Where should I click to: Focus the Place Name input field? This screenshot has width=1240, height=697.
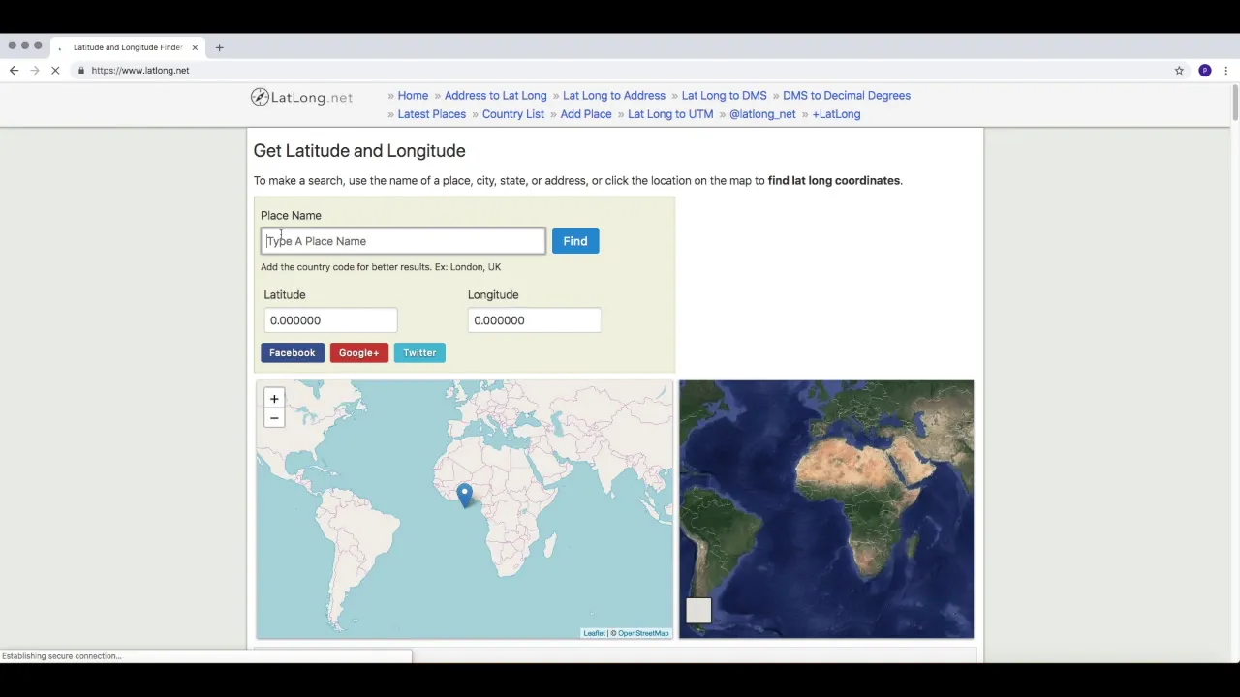coord(403,241)
